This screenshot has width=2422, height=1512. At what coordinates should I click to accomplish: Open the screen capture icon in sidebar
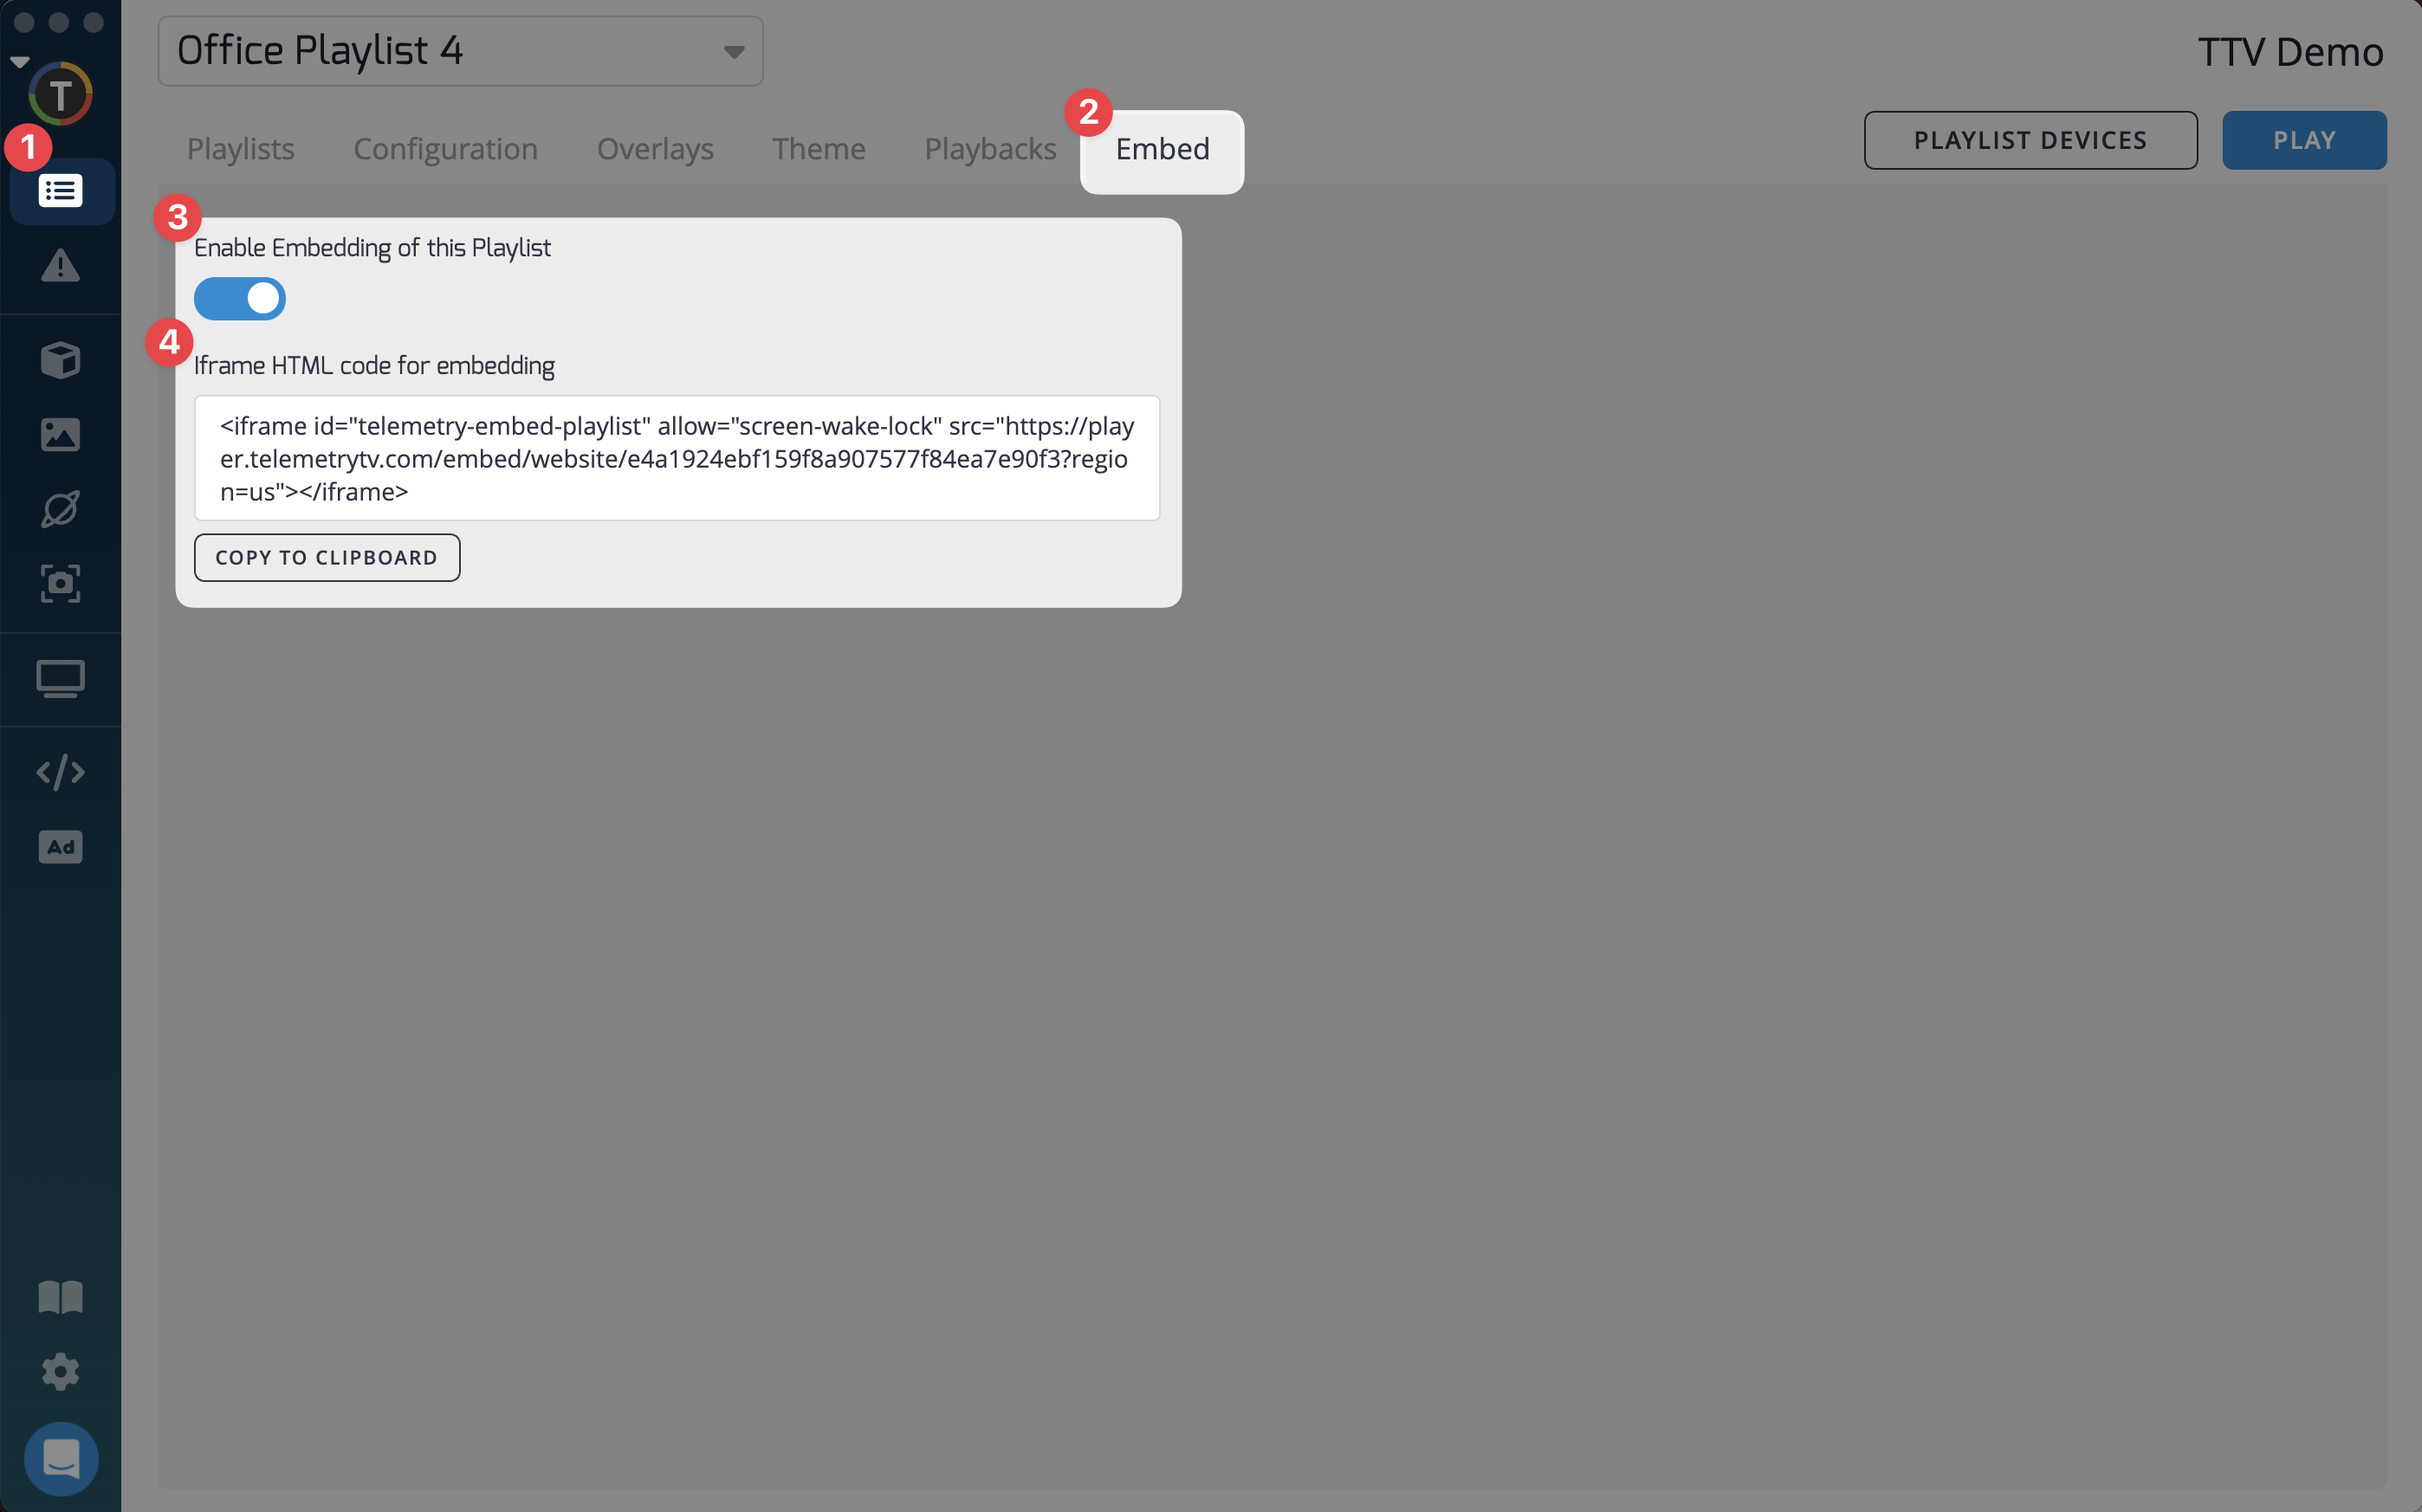click(x=60, y=584)
